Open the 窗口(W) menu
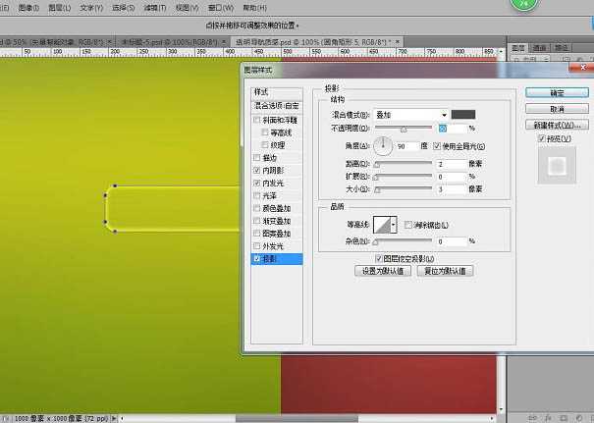The width and height of the screenshot is (594, 423). pyautogui.click(x=221, y=8)
